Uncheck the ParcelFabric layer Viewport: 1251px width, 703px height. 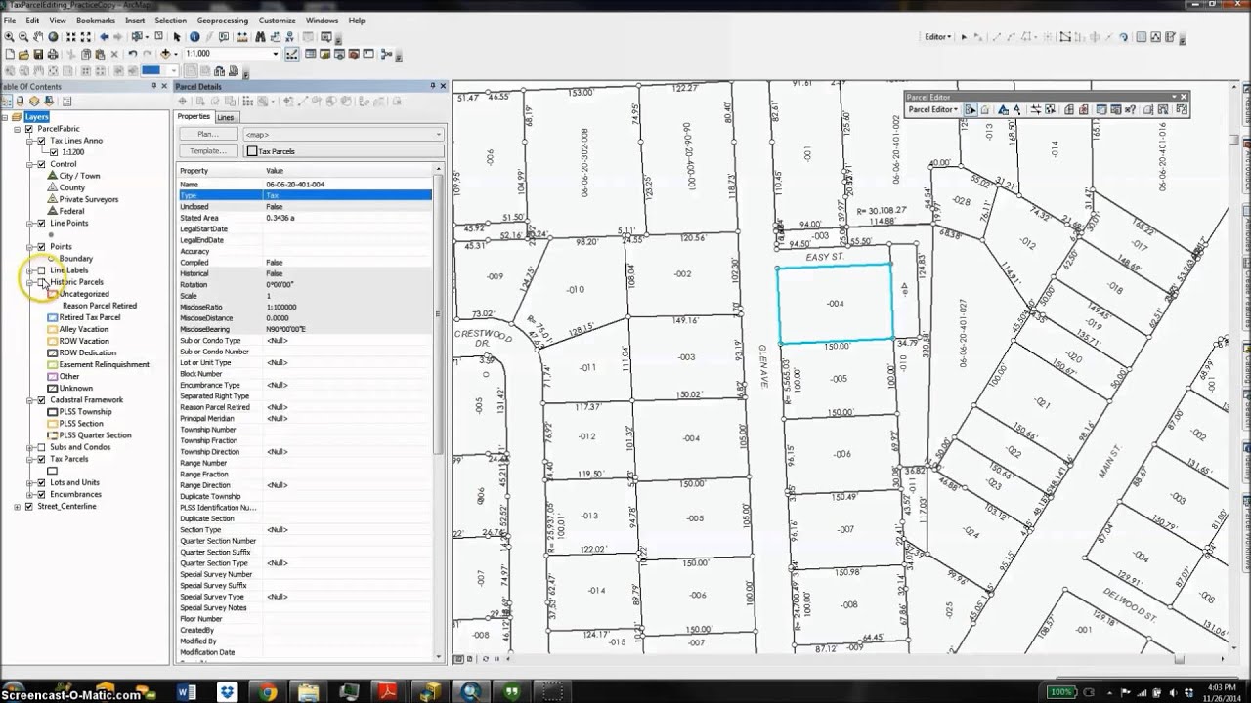(28, 129)
